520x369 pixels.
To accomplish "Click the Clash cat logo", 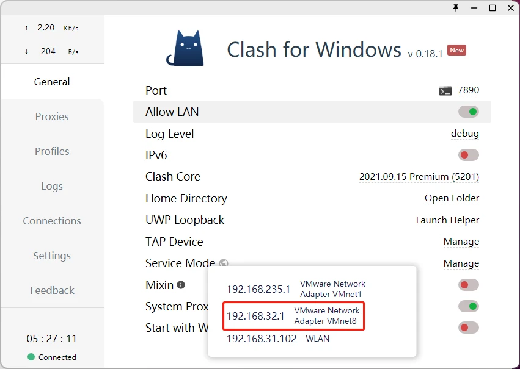I will (185, 48).
